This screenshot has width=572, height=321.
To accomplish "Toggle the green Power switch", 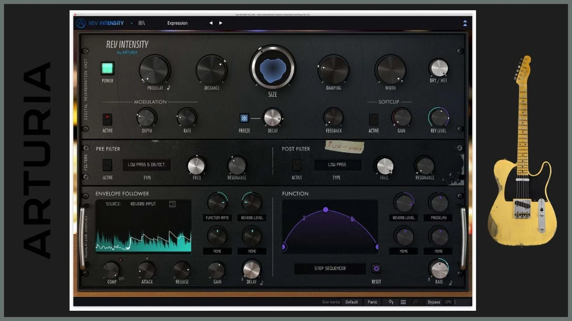I will pyautogui.click(x=107, y=68).
